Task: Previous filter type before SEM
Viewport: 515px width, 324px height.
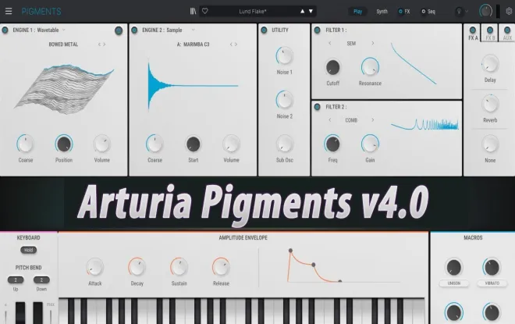Action: (330, 43)
